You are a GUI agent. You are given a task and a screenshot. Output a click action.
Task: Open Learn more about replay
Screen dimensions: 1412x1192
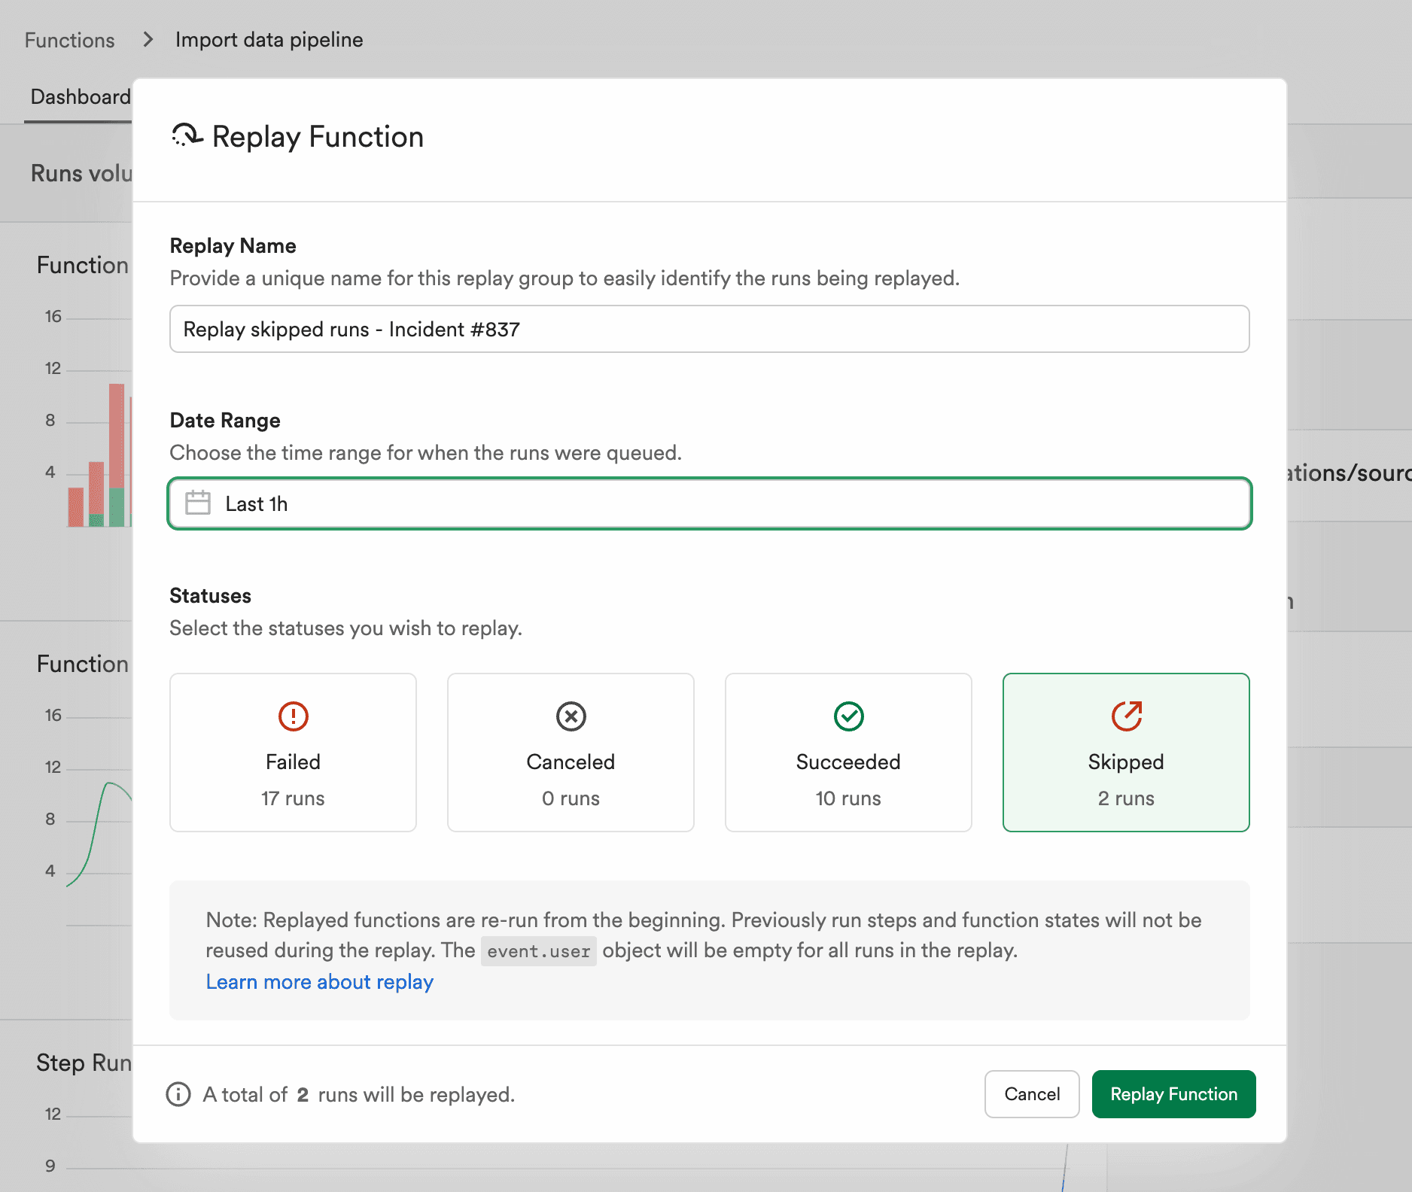319,981
